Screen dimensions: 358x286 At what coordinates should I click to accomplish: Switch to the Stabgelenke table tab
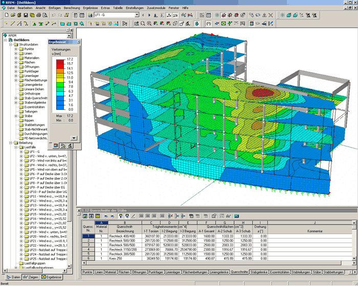(x=259, y=272)
